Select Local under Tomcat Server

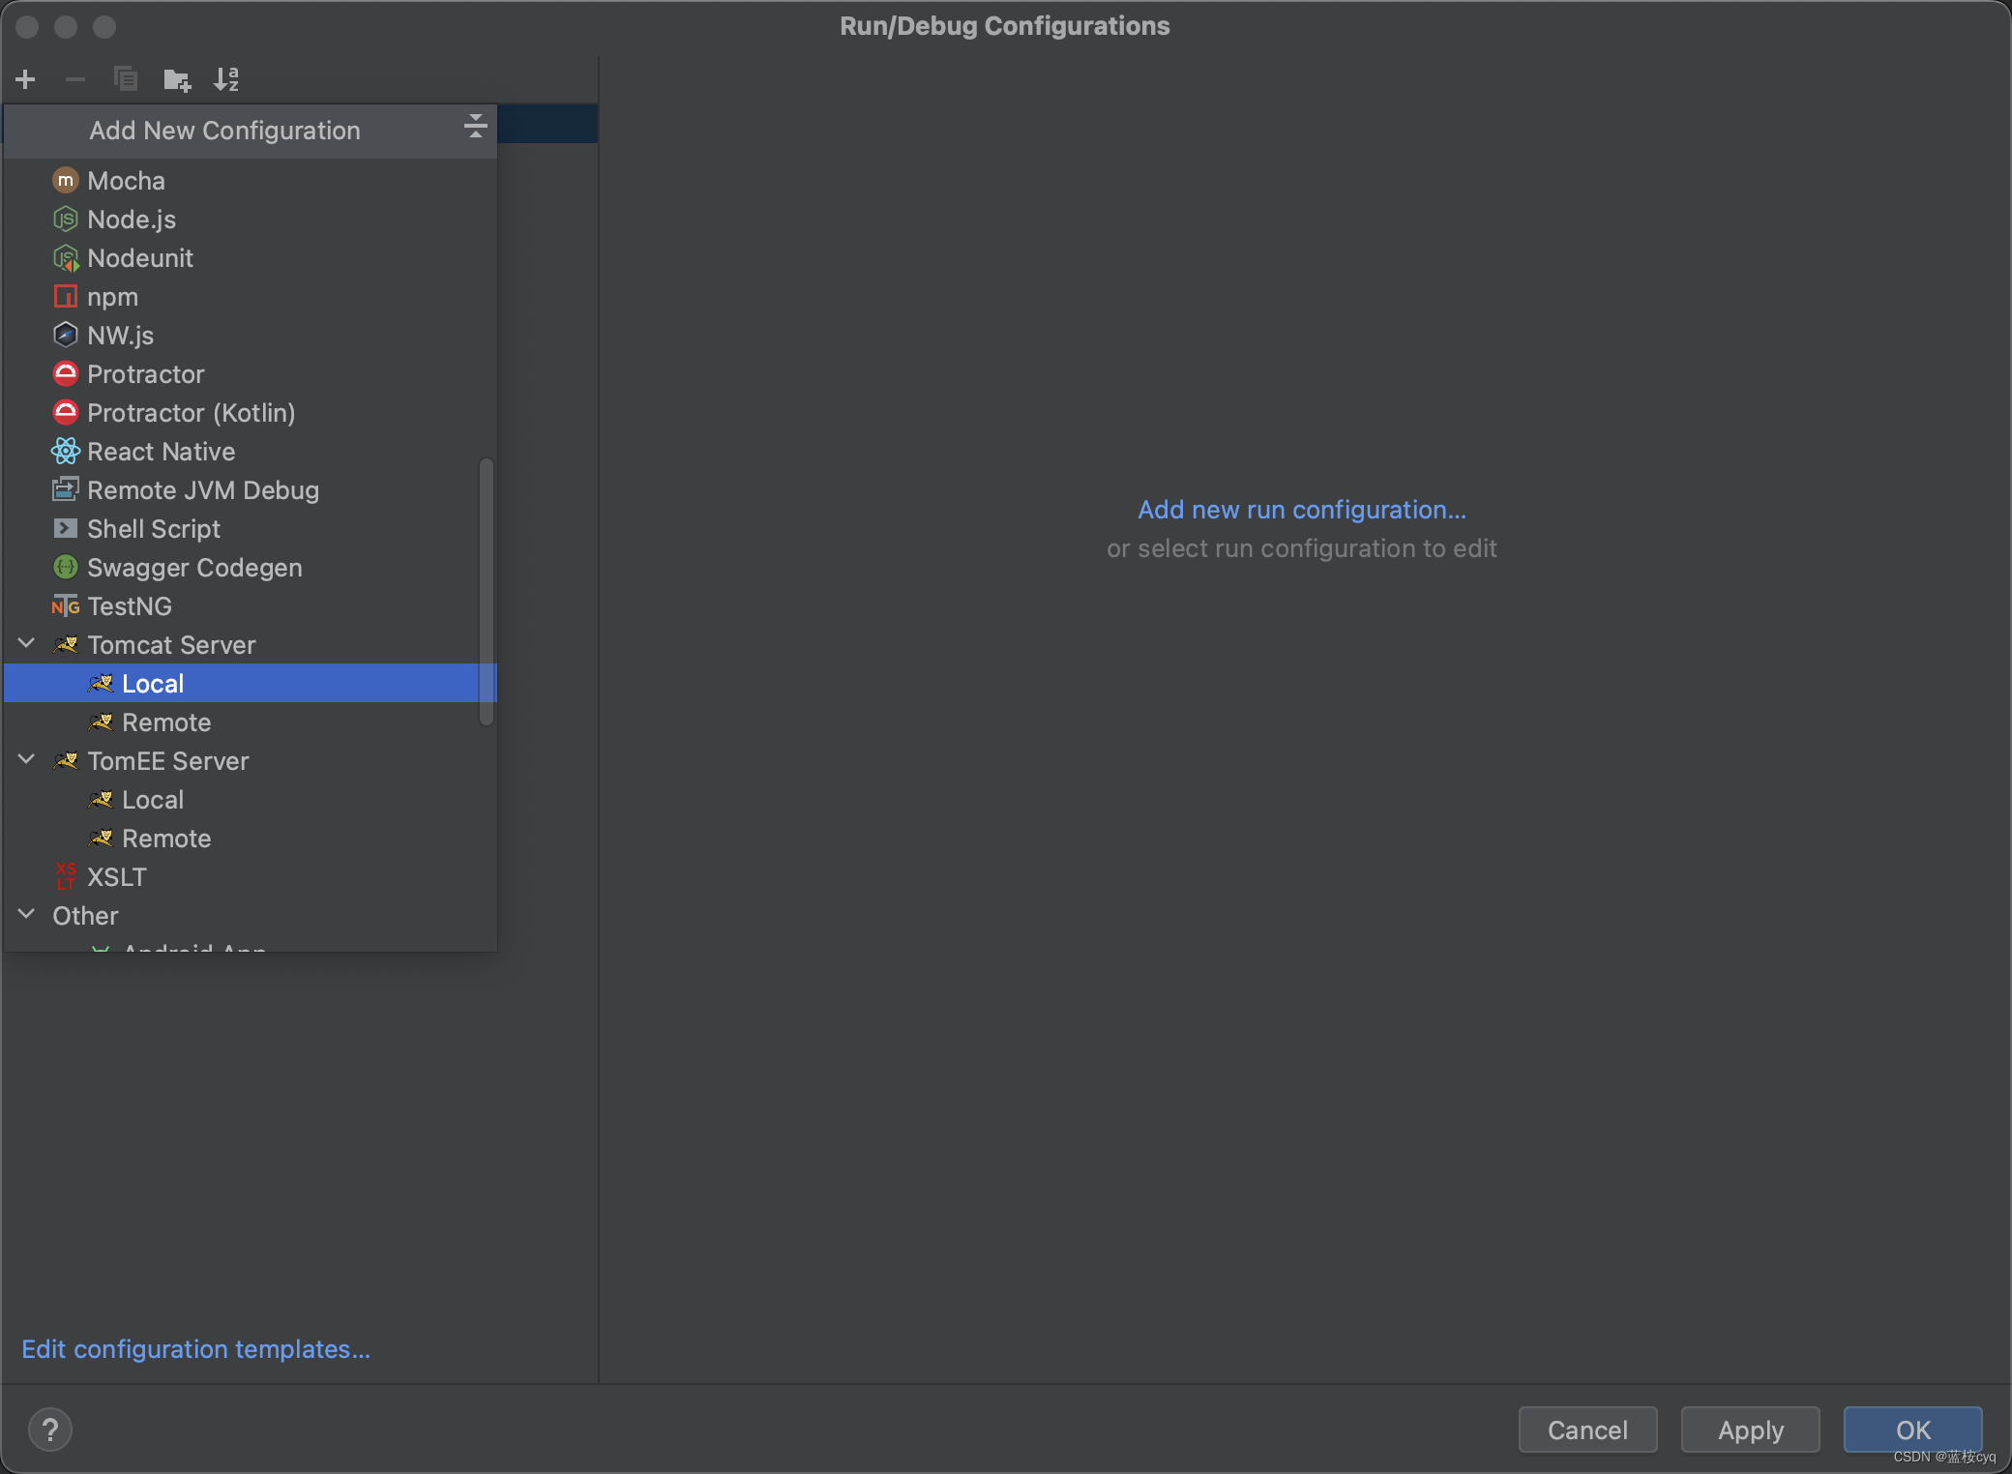point(153,684)
